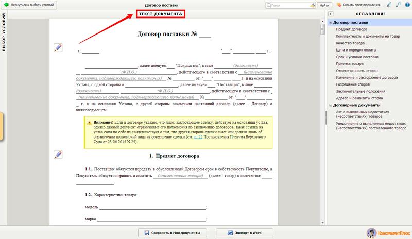Image resolution: width=412 pixels, height=239 pixels.
Task: Click Сохранить в Мои документы button
Action: click(x=173, y=233)
